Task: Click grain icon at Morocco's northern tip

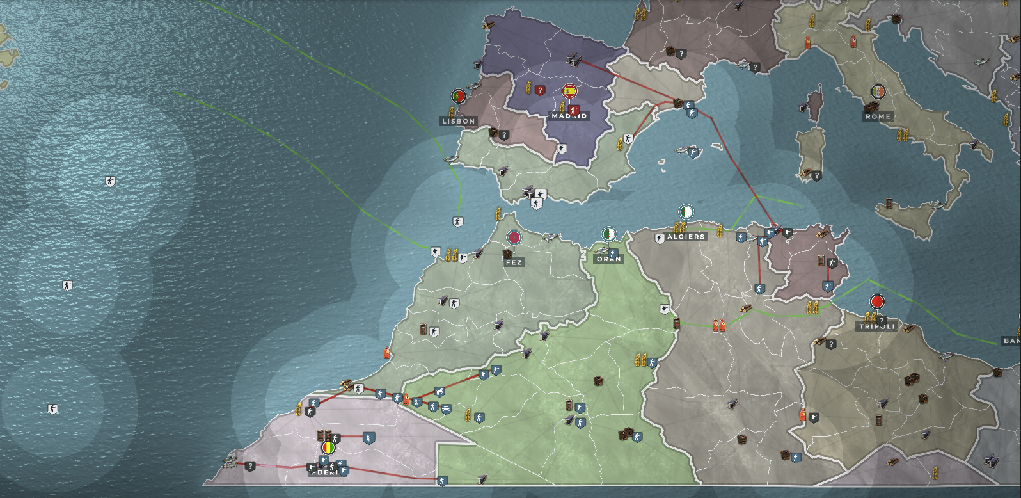Action: (x=498, y=214)
